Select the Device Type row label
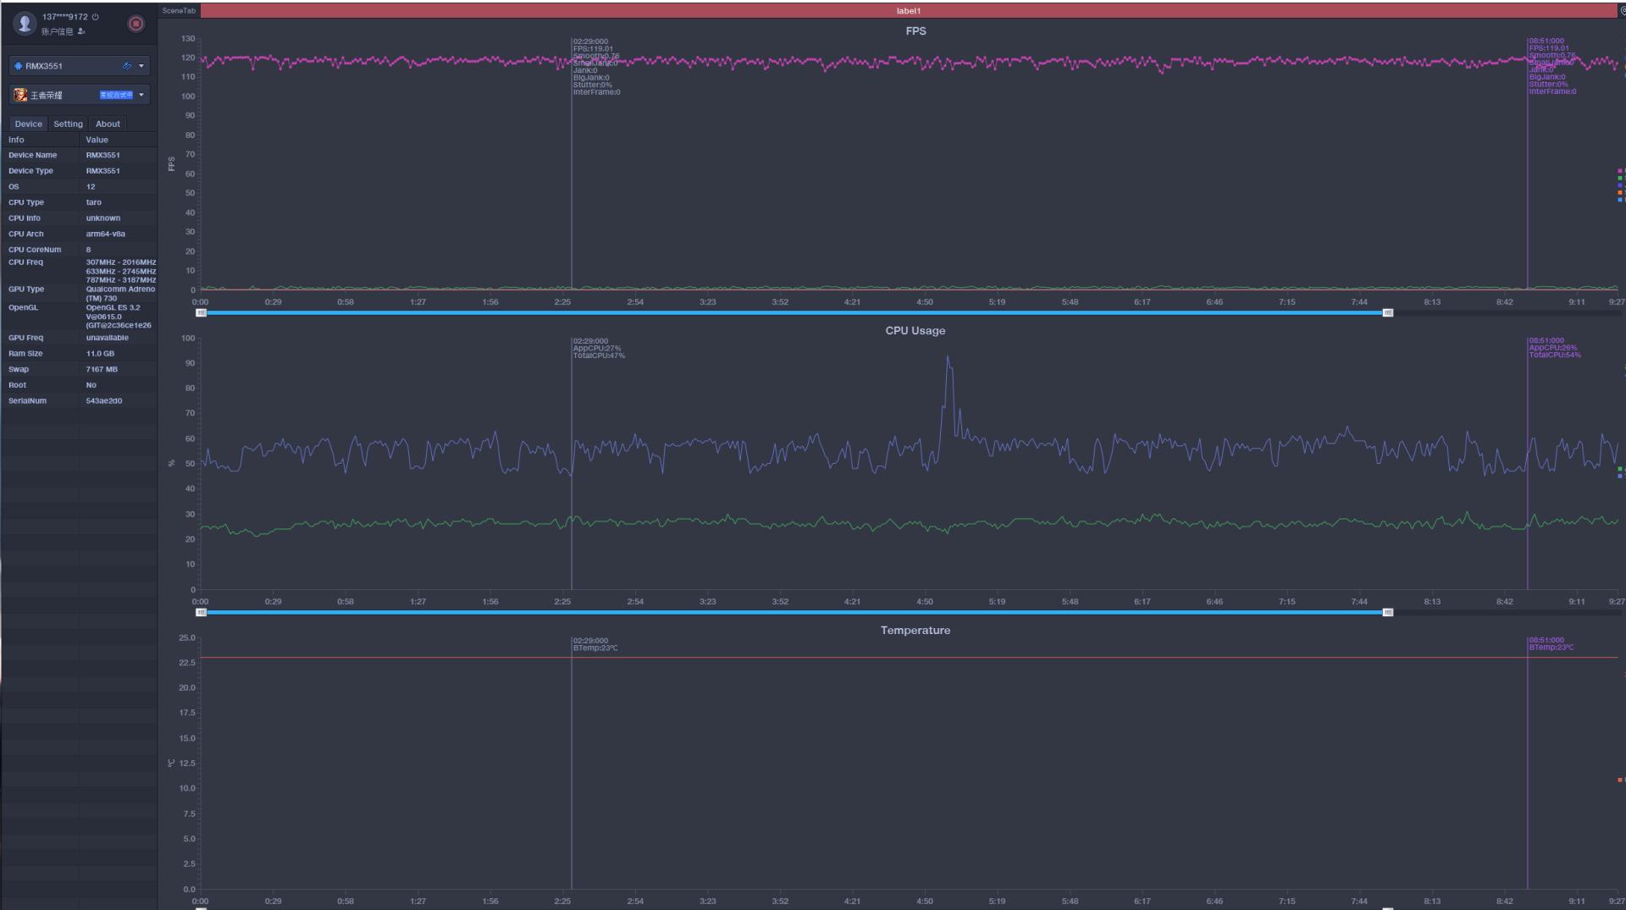Screen dimensions: 1626x910 (30, 171)
